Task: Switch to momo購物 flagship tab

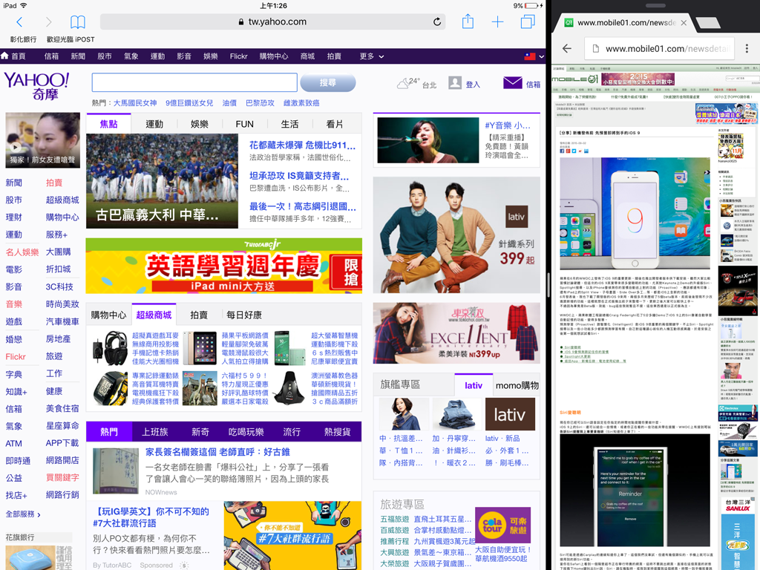Action: coord(517,385)
